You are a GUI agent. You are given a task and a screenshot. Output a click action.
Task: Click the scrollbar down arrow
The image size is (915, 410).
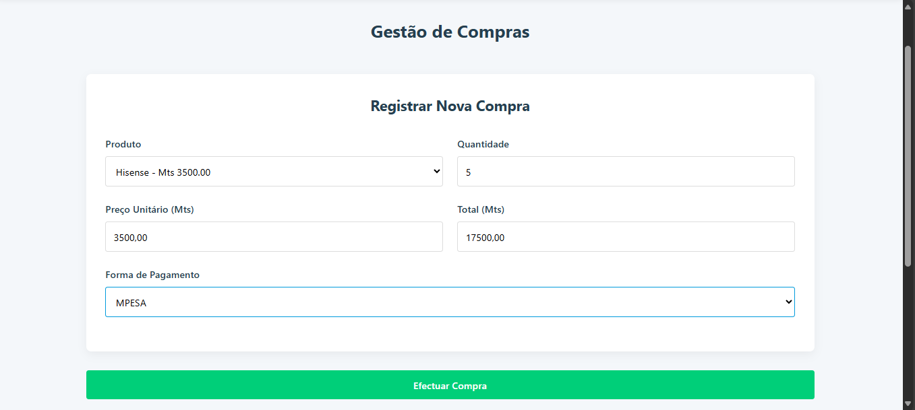point(908,403)
